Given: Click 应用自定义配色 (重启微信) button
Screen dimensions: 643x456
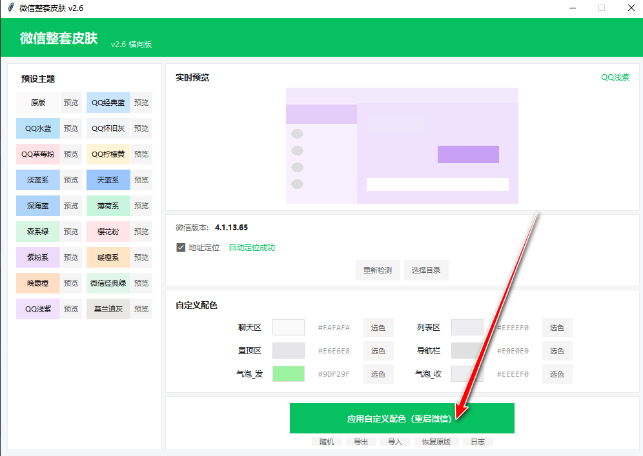Looking at the screenshot, I should pos(402,419).
